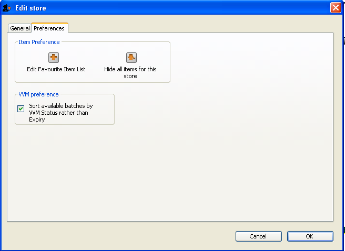Click the mSupply app icon in the title bar

click(x=7, y=8)
